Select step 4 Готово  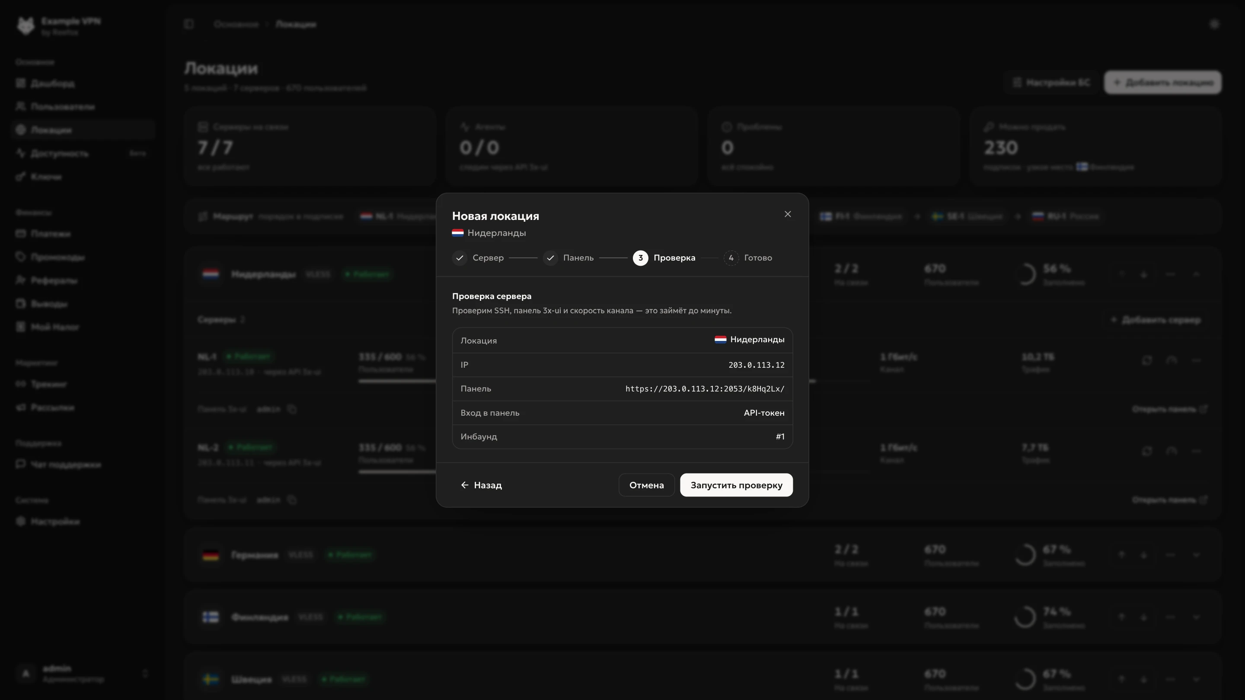748,258
